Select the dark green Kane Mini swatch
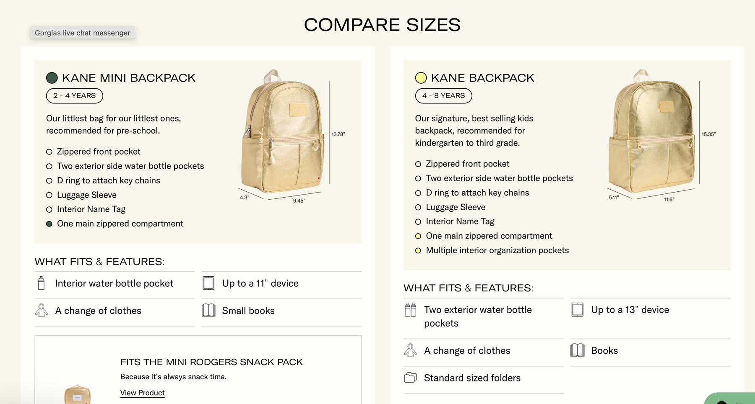This screenshot has height=404, width=755. tap(52, 78)
